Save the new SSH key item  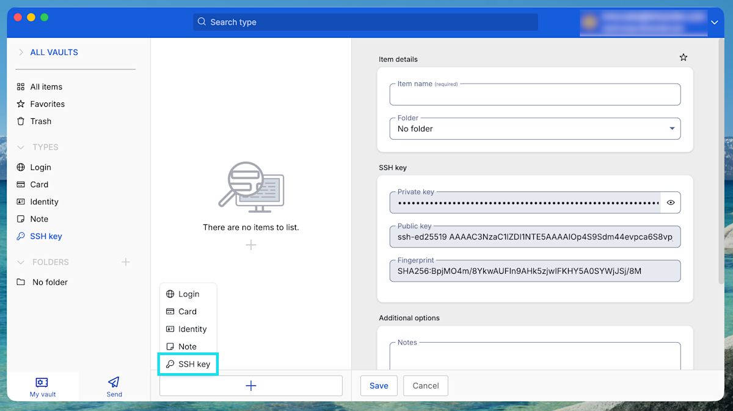tap(379, 385)
